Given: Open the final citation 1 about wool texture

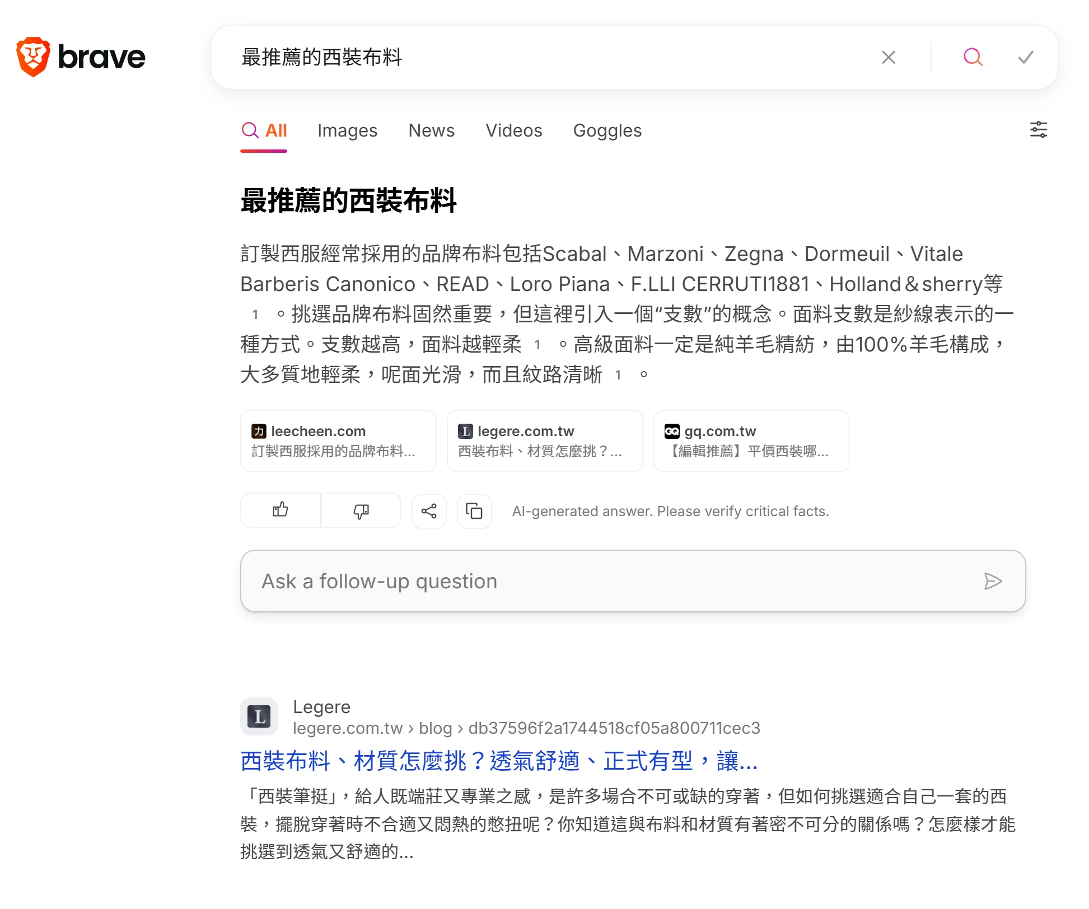Looking at the screenshot, I should click(619, 375).
